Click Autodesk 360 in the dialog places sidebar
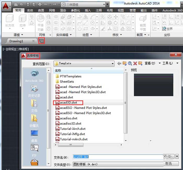The image size is (183, 170). coord(34,76)
